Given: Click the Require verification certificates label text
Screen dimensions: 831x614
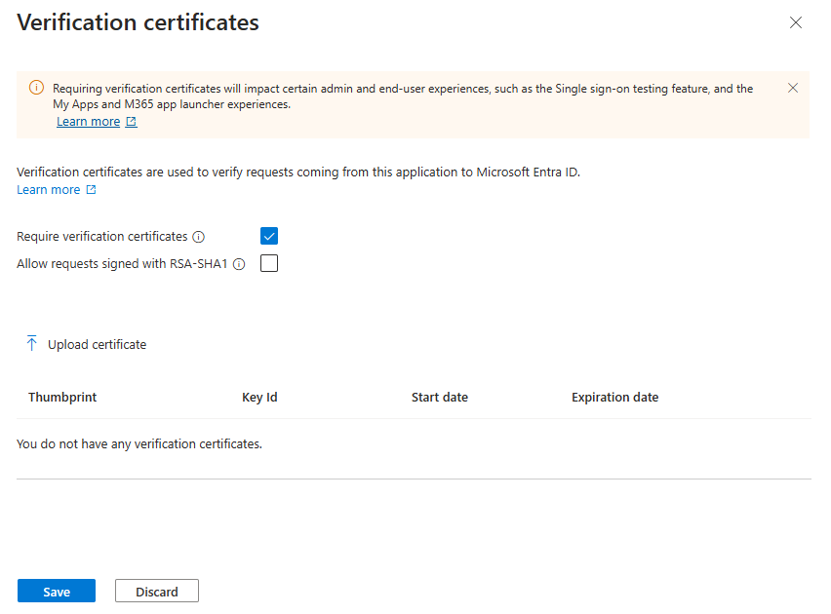Looking at the screenshot, I should pyautogui.click(x=102, y=237).
